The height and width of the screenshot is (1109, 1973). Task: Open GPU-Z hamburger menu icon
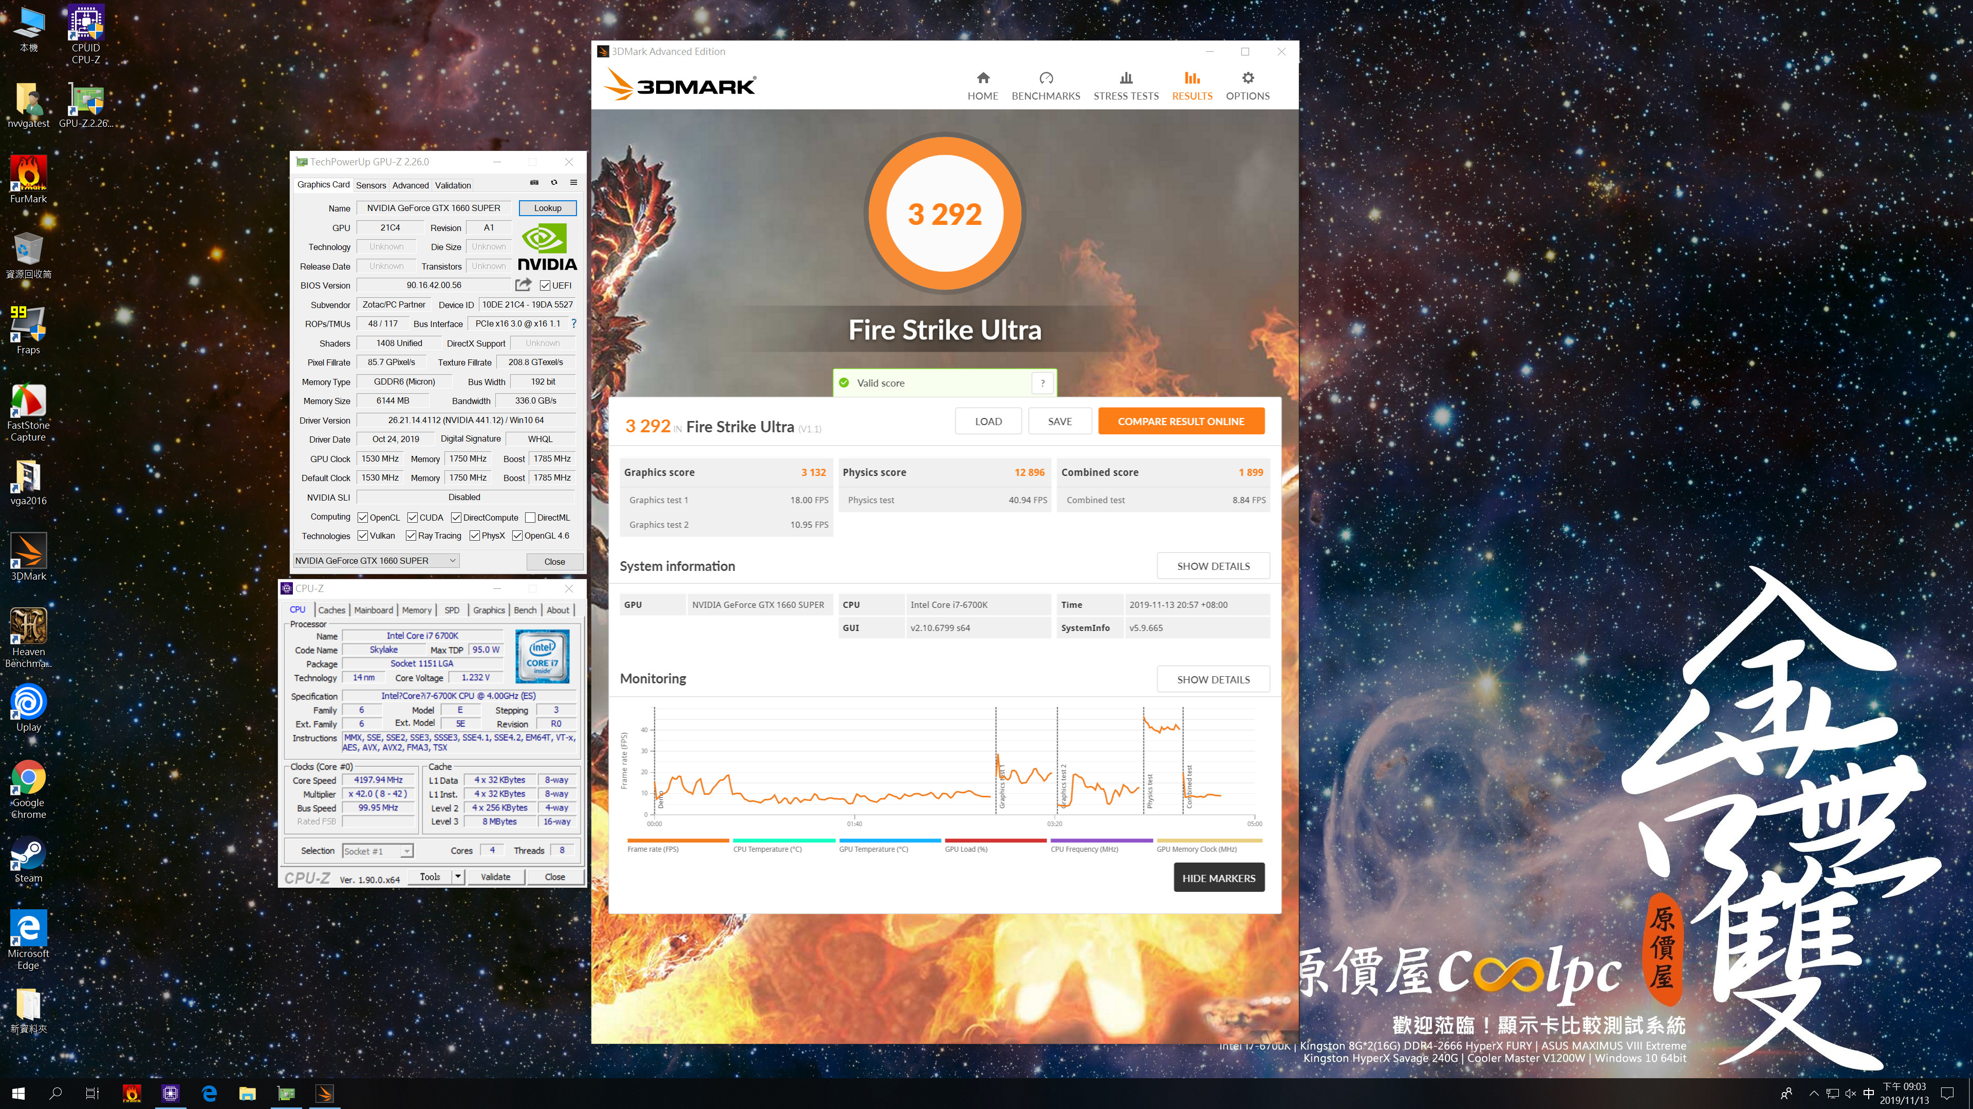[574, 183]
